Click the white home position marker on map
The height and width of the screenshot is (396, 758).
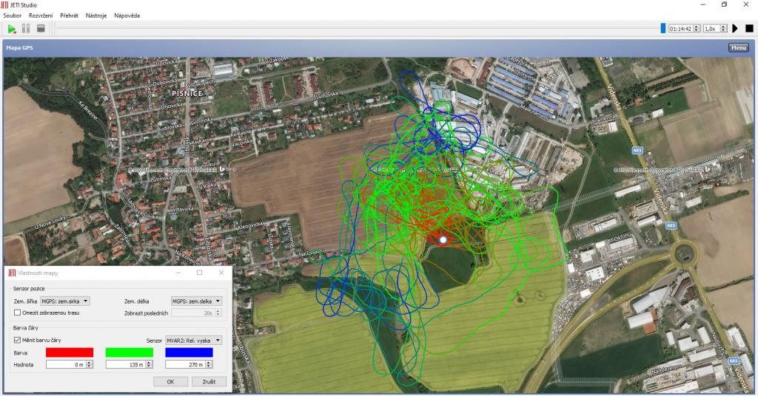(443, 239)
